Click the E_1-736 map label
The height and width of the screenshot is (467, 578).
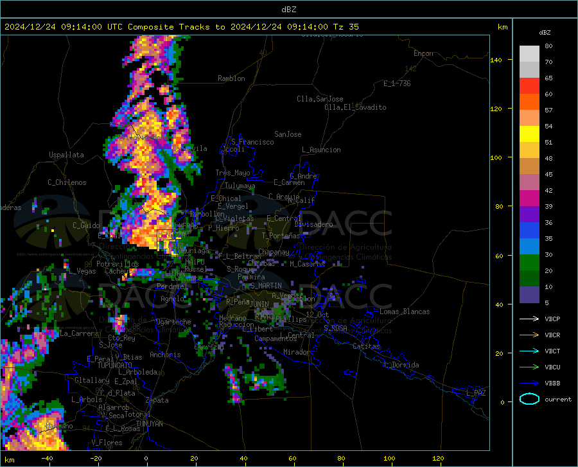point(397,84)
